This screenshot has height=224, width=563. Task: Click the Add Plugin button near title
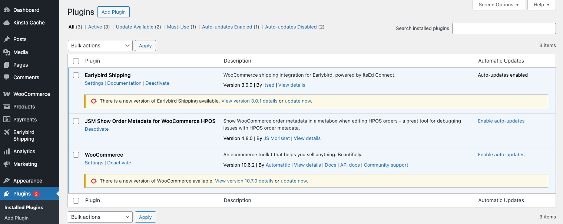click(x=113, y=12)
